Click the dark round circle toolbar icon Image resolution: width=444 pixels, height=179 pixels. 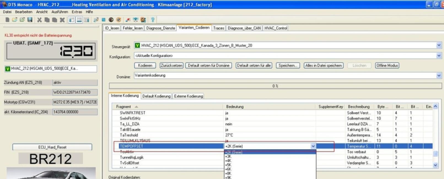pos(111,20)
